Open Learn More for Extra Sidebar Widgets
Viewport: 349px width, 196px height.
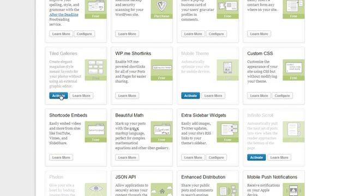pyautogui.click(x=193, y=157)
